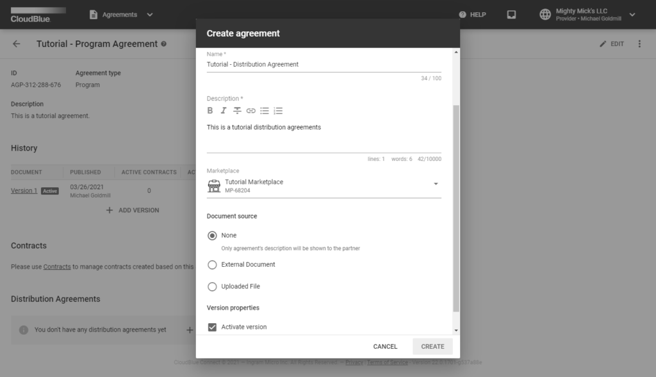Insert a link in the description field

[250, 110]
